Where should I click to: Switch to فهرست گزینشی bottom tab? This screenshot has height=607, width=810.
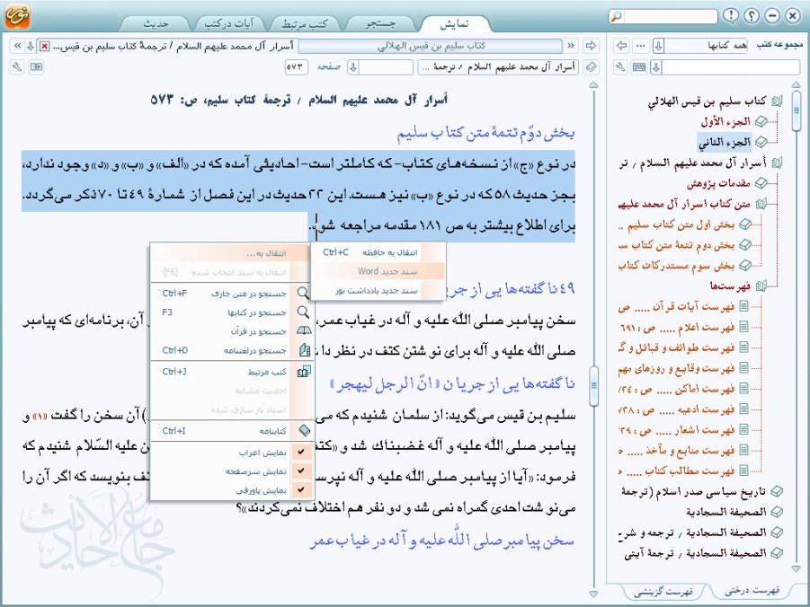click(x=663, y=592)
